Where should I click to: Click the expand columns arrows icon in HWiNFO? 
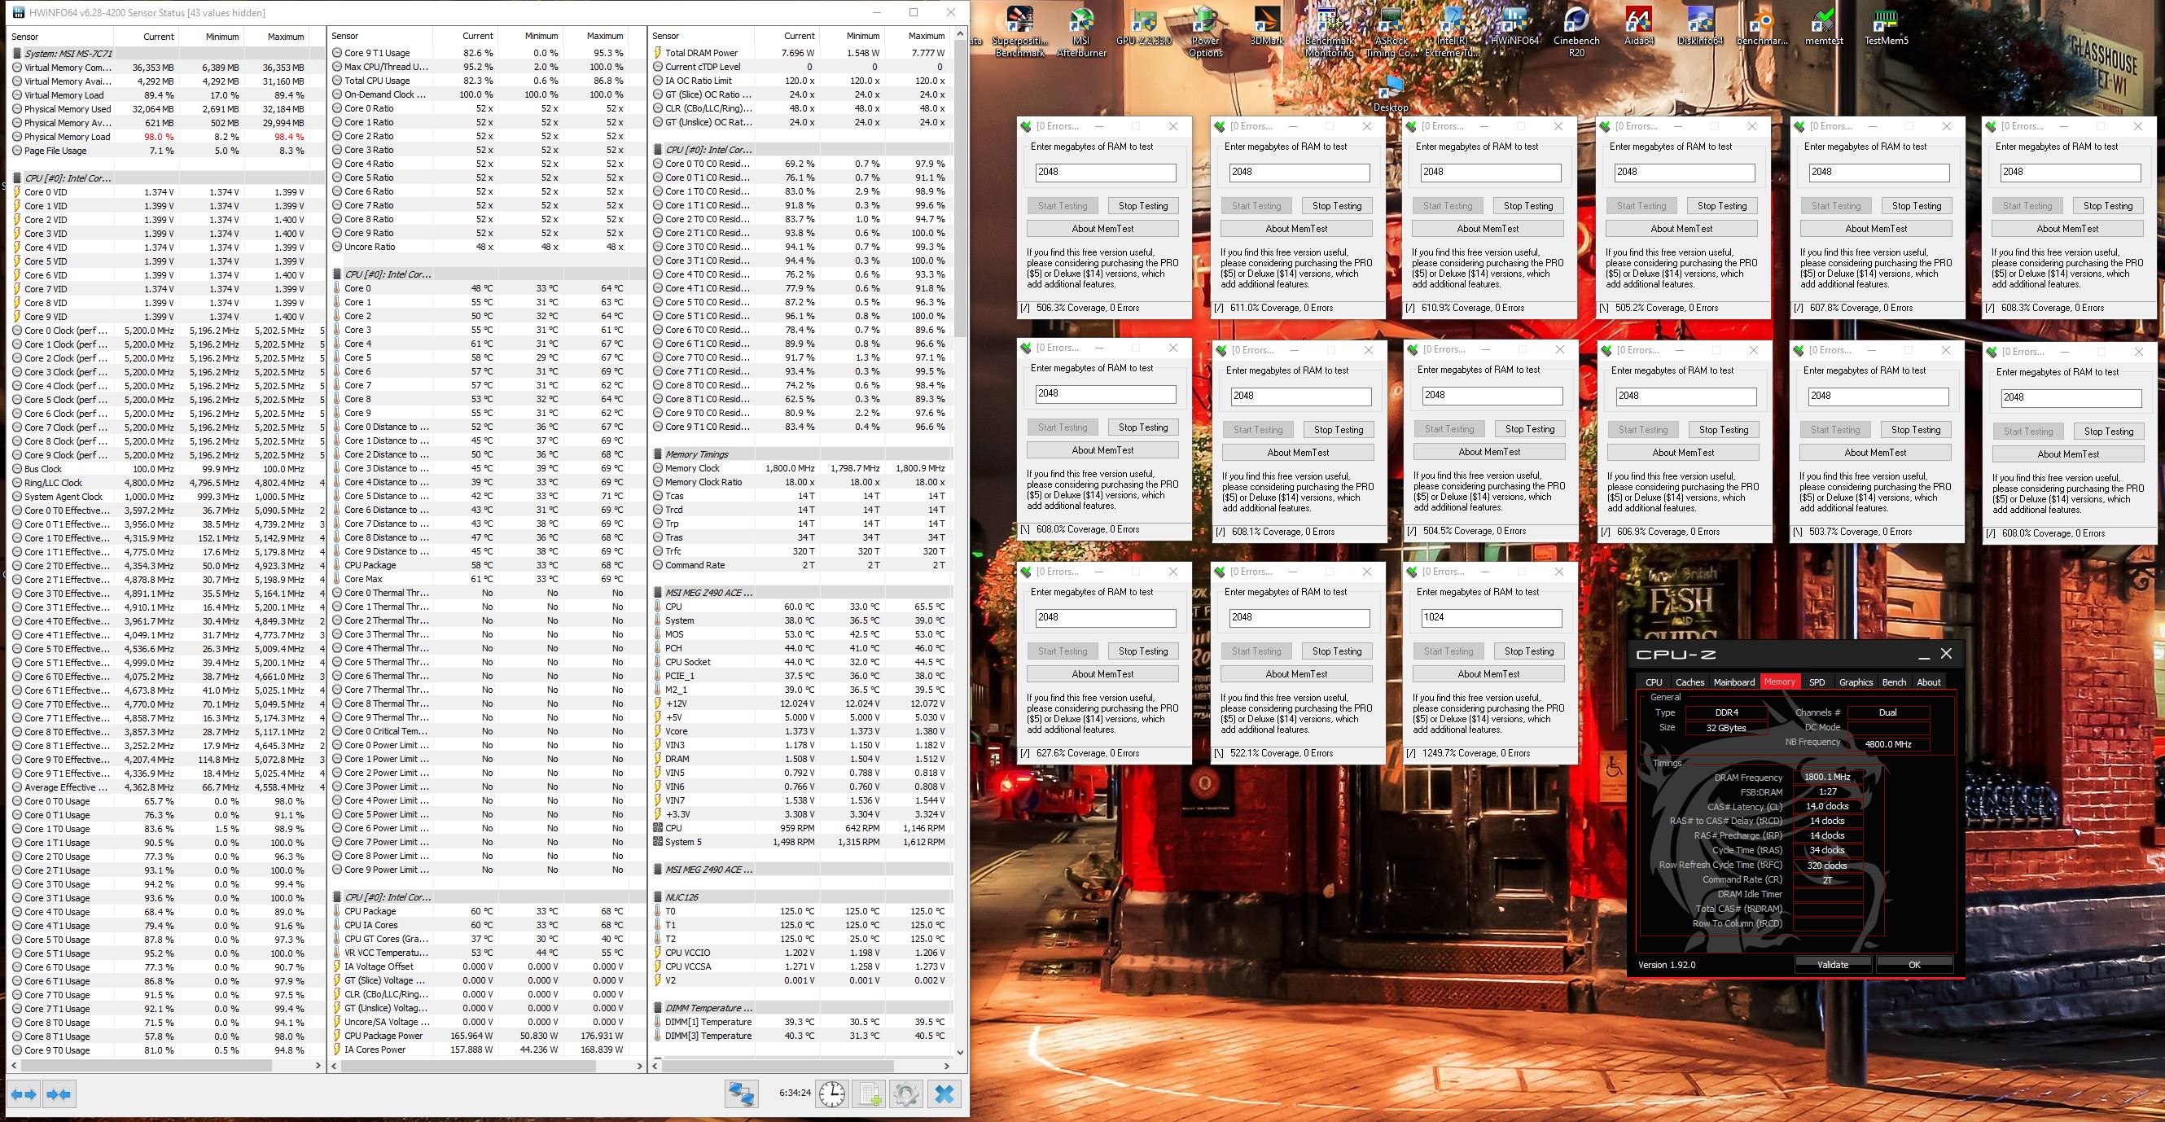(24, 1094)
